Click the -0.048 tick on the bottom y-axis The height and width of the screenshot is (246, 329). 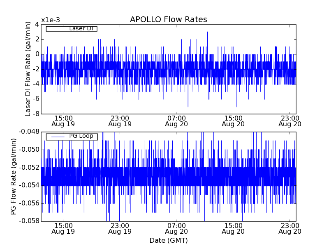pyautogui.click(x=28, y=132)
